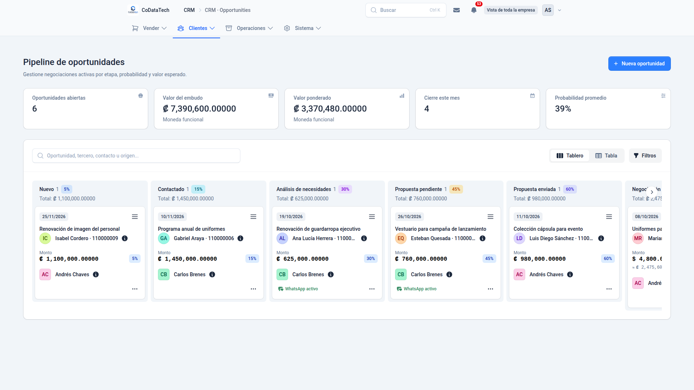Switch to Tablero view
The height and width of the screenshot is (390, 694).
(x=570, y=156)
